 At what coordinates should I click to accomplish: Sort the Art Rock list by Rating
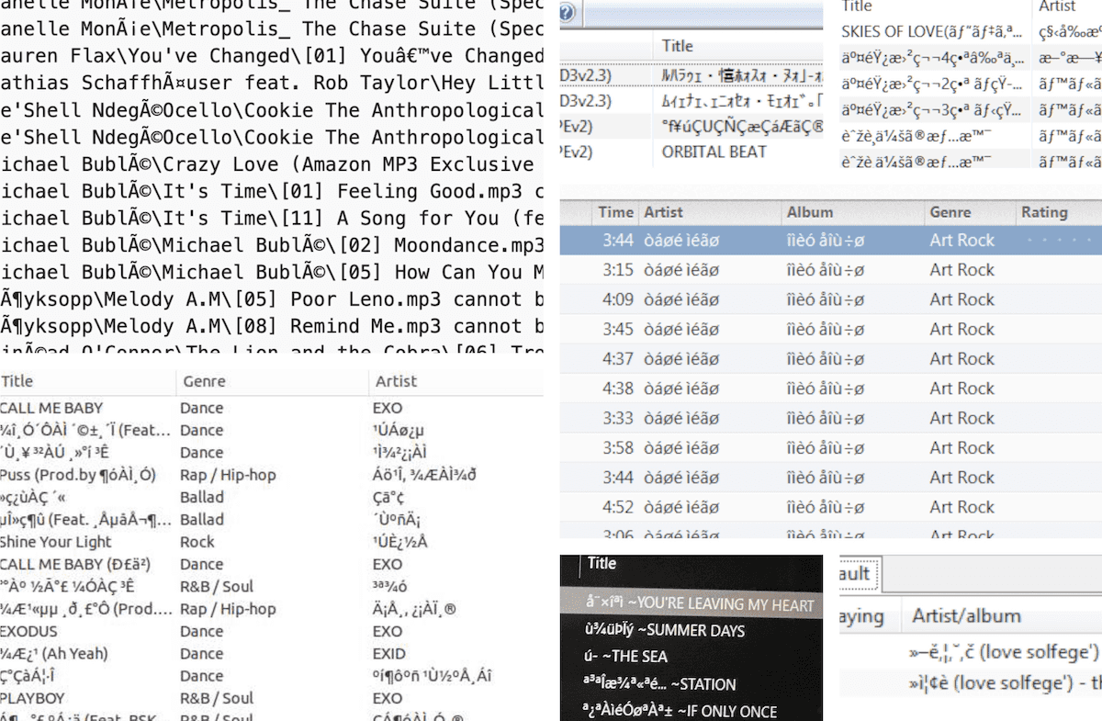click(1044, 212)
